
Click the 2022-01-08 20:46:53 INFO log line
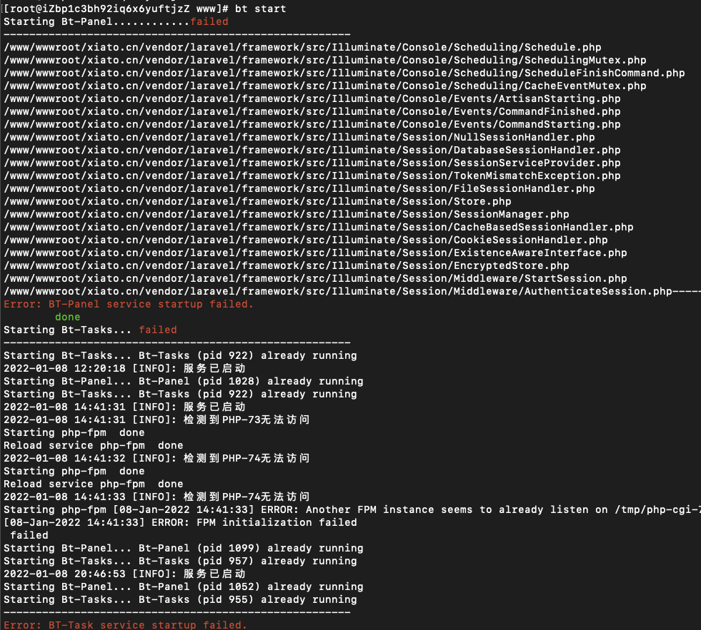click(x=125, y=574)
